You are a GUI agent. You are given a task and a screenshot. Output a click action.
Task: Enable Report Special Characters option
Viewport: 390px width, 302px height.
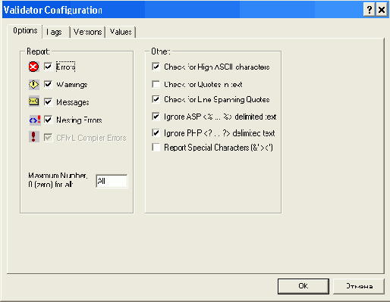click(156, 148)
